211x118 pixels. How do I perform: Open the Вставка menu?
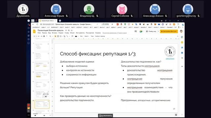point(54,33)
